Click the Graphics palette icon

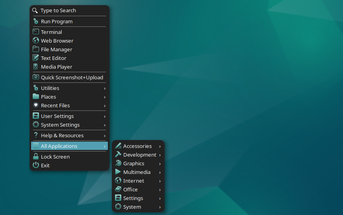click(x=118, y=163)
